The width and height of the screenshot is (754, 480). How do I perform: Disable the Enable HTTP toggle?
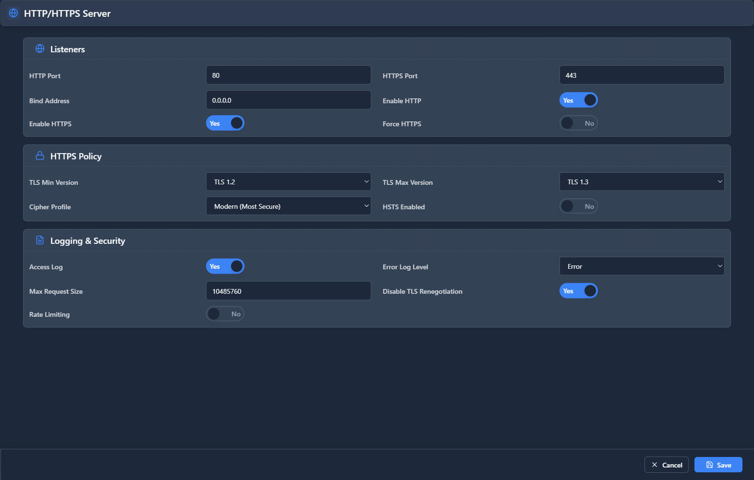point(578,100)
